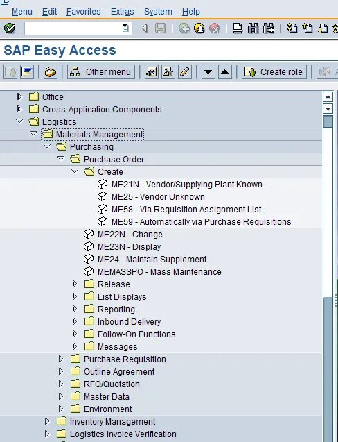Expand the RFQ/Quotation folder
This screenshot has height=442, width=338.
(x=61, y=384)
